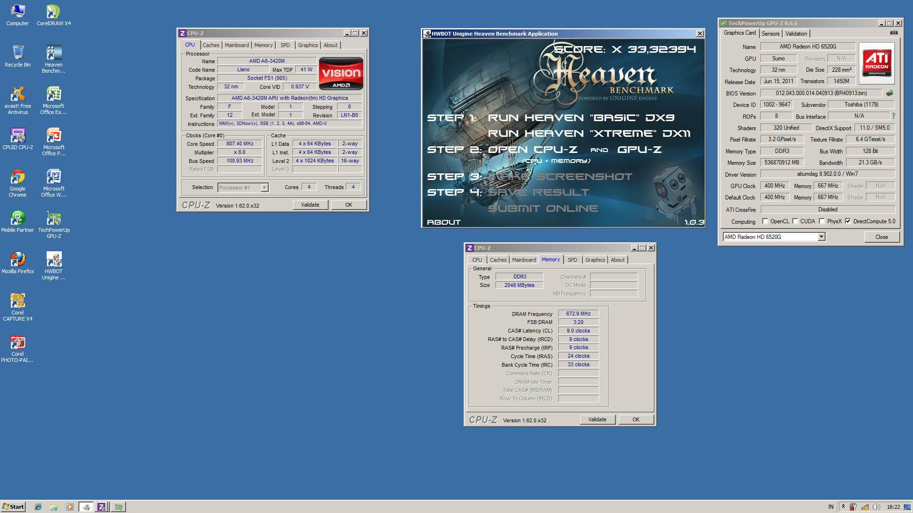Click Close button in GPU-Z

pos(882,237)
